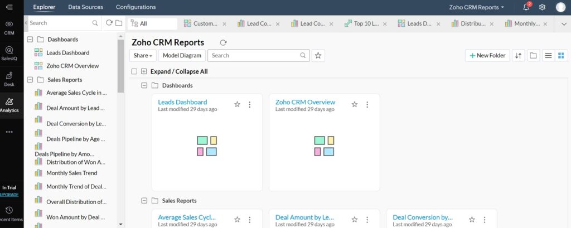
Task: Open the CRM app in sidebar
Action: 9,28
